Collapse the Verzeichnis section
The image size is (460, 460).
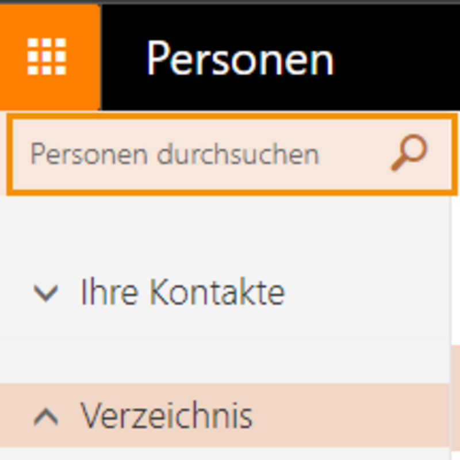[x=46, y=416]
